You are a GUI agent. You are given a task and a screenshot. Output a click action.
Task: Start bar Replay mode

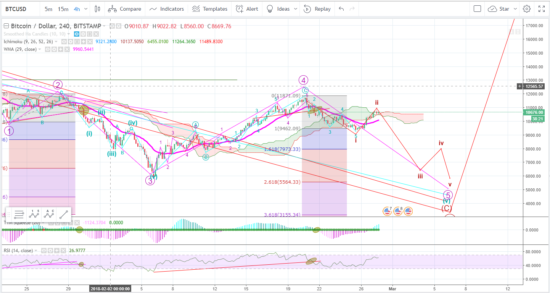coord(317,9)
